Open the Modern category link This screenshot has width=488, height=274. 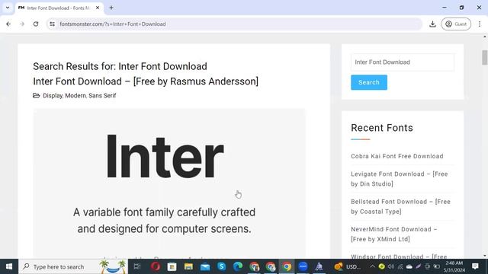75,96
